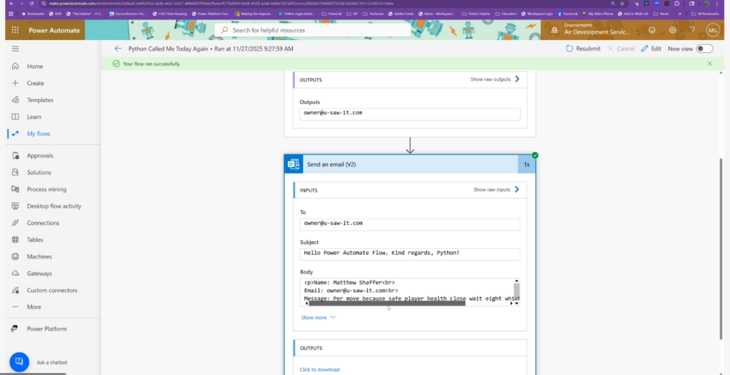Click the back arrow beside flow name
This screenshot has height=375, width=730.
118,48
